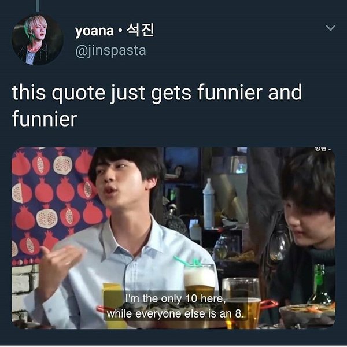Expand the tweet options chevron
The height and width of the screenshot is (347, 347).
[x=330, y=28]
